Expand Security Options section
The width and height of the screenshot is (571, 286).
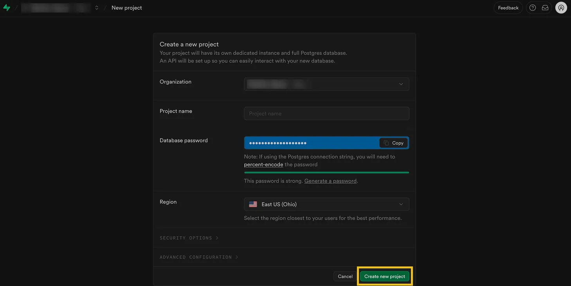pyautogui.click(x=189, y=238)
